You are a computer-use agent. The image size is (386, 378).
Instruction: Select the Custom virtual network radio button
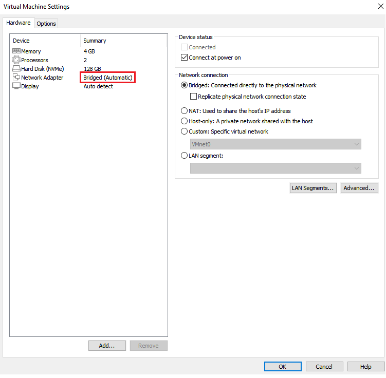point(185,131)
